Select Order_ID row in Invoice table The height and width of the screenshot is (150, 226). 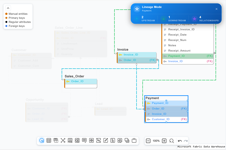pyautogui.click(x=137, y=60)
